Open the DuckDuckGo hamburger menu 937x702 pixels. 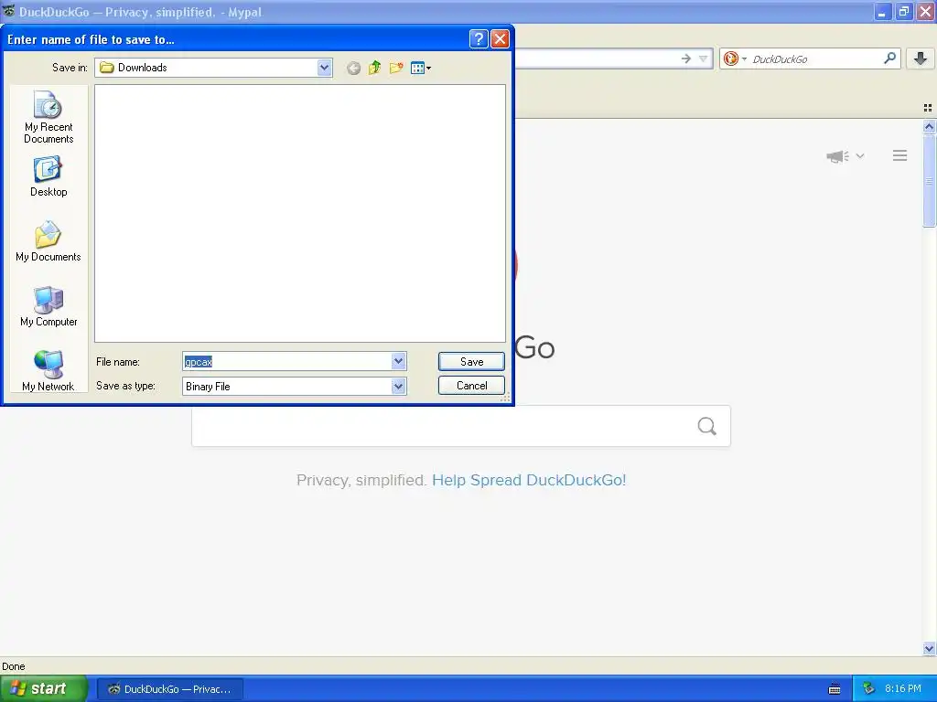pyautogui.click(x=900, y=155)
